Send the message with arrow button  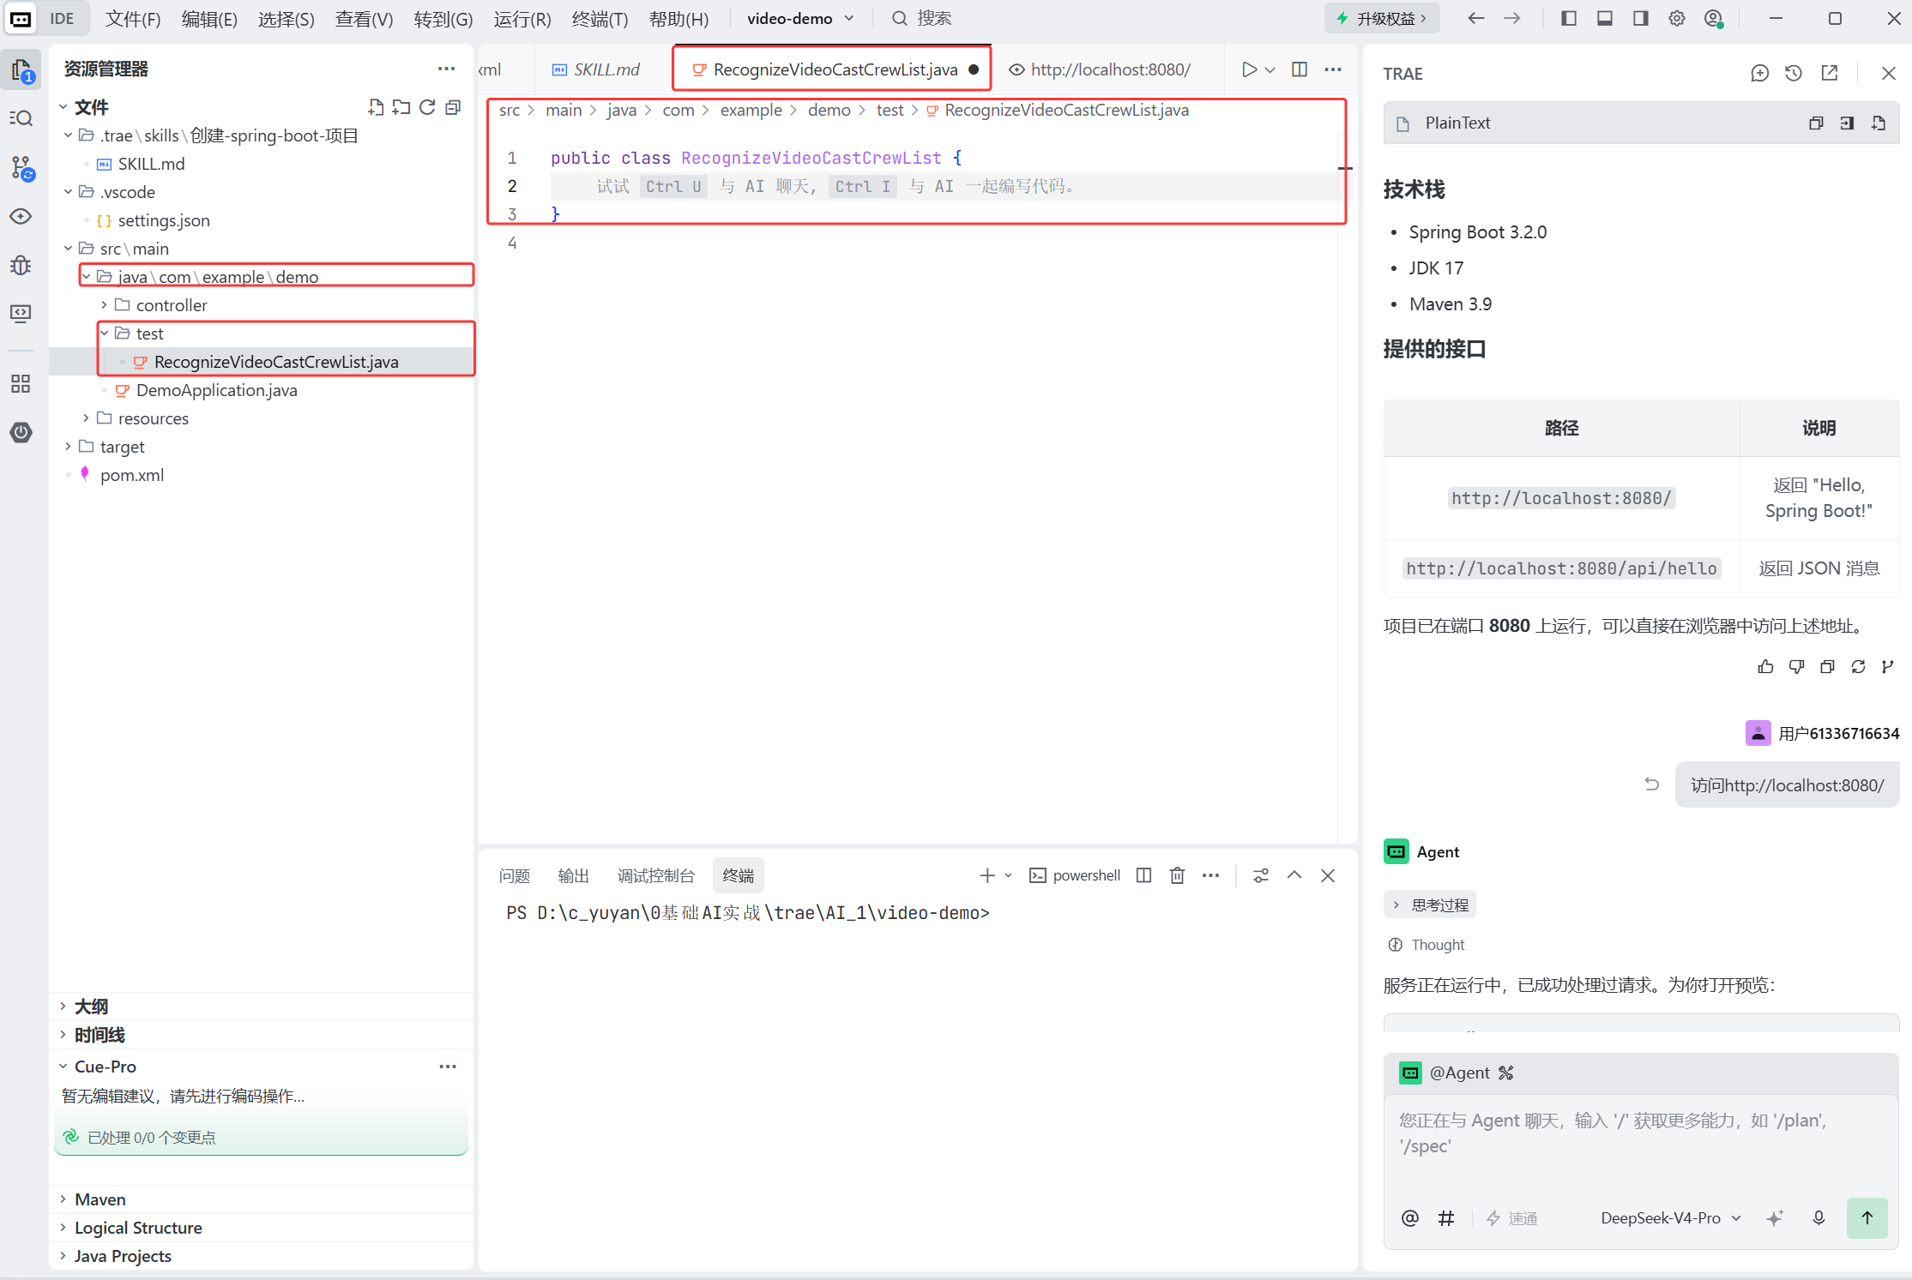click(1867, 1218)
